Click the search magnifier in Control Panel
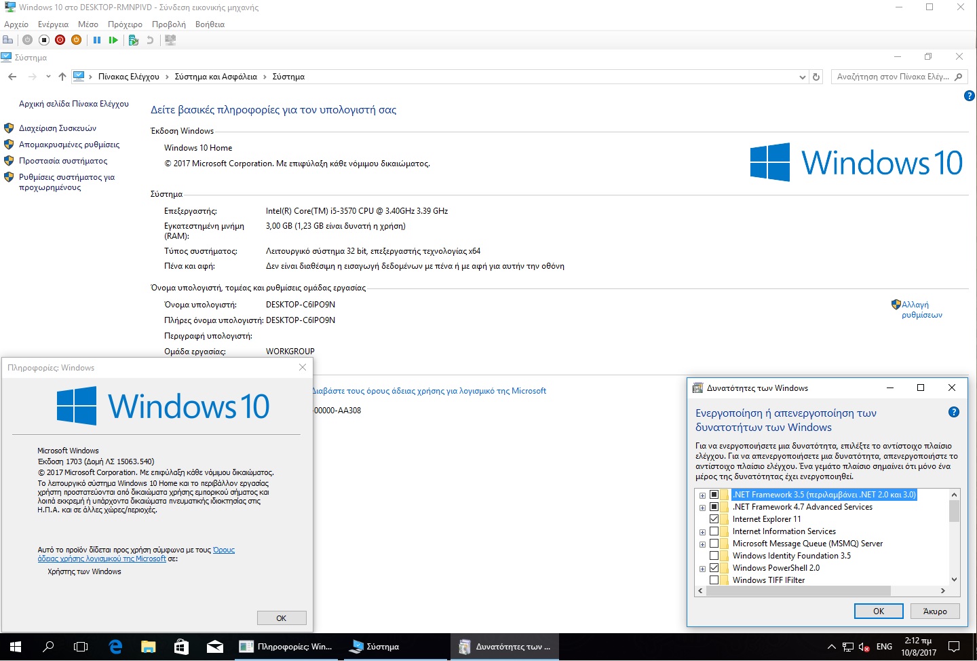This screenshot has width=977, height=661. pyautogui.click(x=958, y=77)
